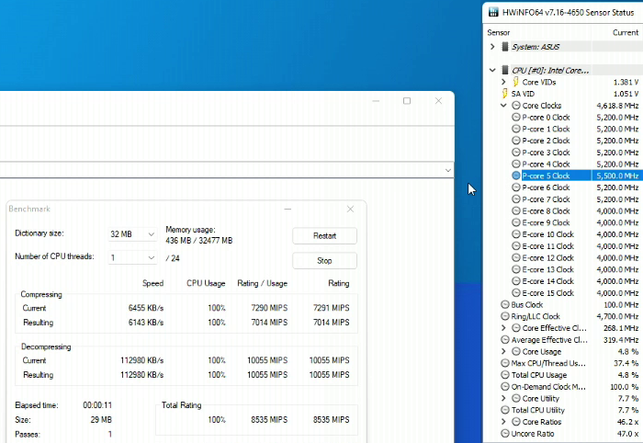Click the Core VIDs lightning bolt icon
This screenshot has height=443, width=643.
[x=515, y=82]
